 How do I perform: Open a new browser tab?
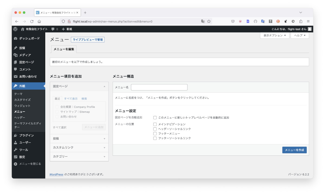pyautogui.click(x=85, y=13)
